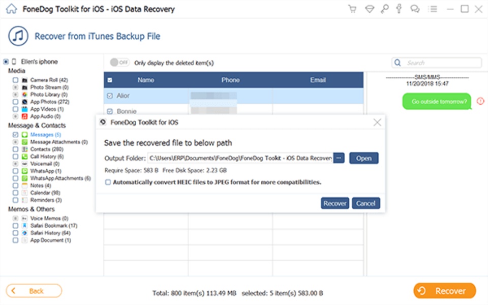Viewport: 488px width, 305px height.
Task: Click the App Audio icon
Action: tap(24, 116)
